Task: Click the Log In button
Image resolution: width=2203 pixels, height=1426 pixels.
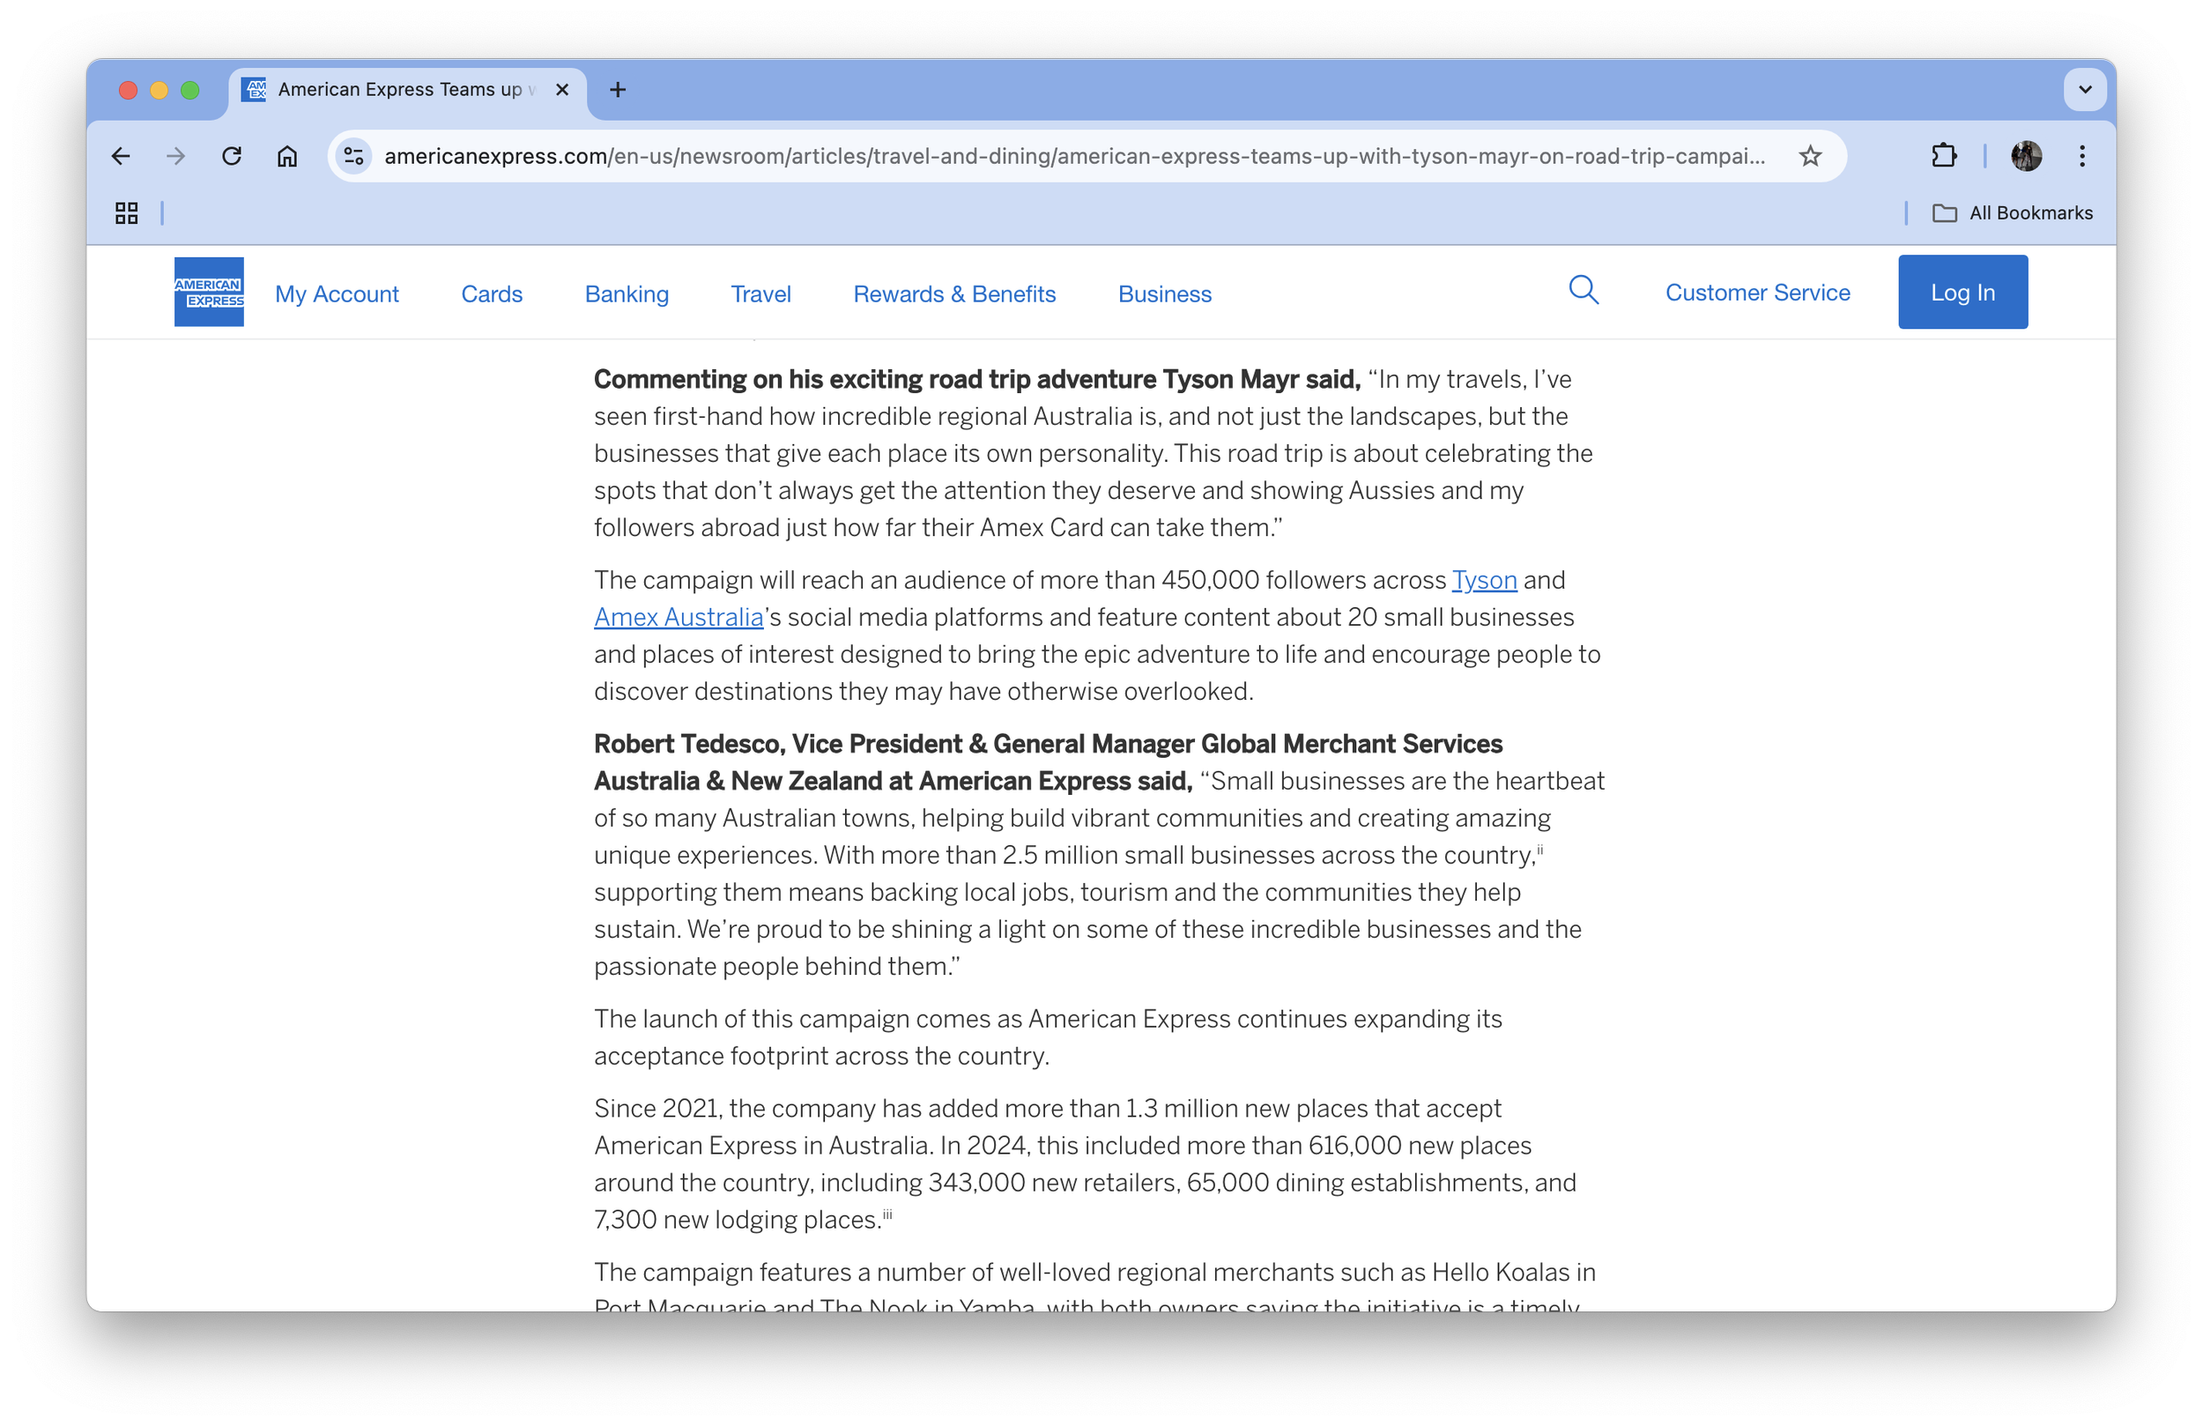Action: click(x=1962, y=292)
